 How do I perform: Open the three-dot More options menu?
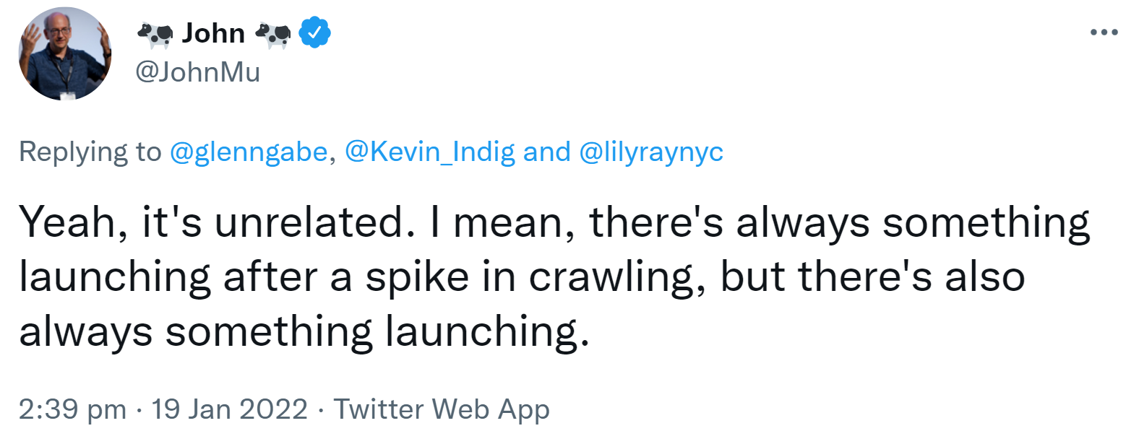click(x=1104, y=32)
